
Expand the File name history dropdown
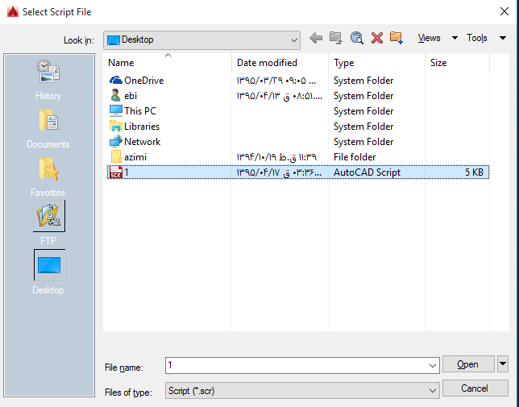coord(432,366)
